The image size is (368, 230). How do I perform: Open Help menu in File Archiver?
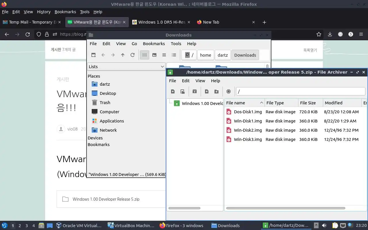click(x=215, y=81)
